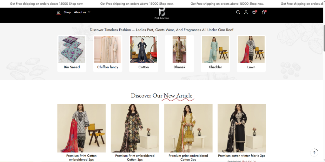Open the Cotton category card
325x162 pixels.
143,53
